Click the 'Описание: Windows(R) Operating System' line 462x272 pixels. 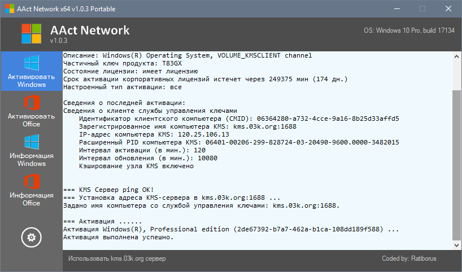click(x=188, y=56)
